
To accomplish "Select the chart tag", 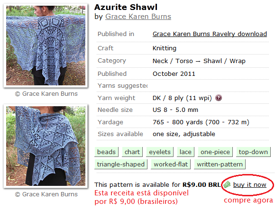I will (132, 152).
